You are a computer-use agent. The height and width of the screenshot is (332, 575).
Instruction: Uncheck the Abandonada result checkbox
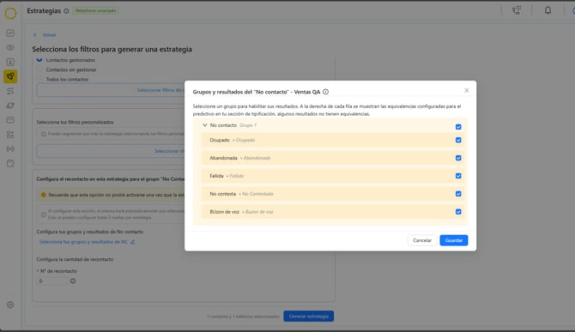(458, 158)
